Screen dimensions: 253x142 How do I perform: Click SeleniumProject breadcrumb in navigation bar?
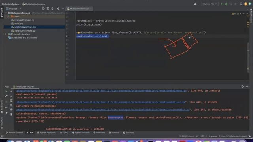[11, 4]
